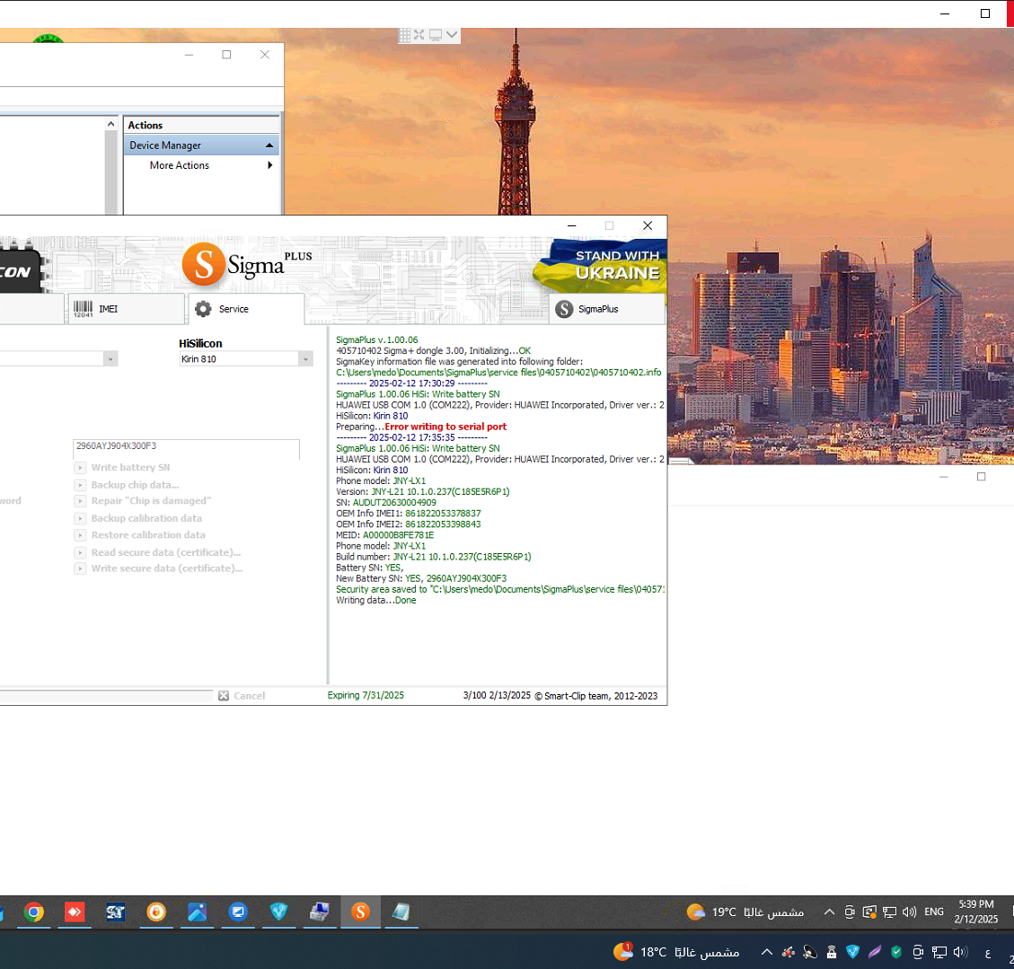Click the red tray icon in lower taskbar
Image resolution: width=1014 pixels, height=969 pixels.
click(x=789, y=952)
